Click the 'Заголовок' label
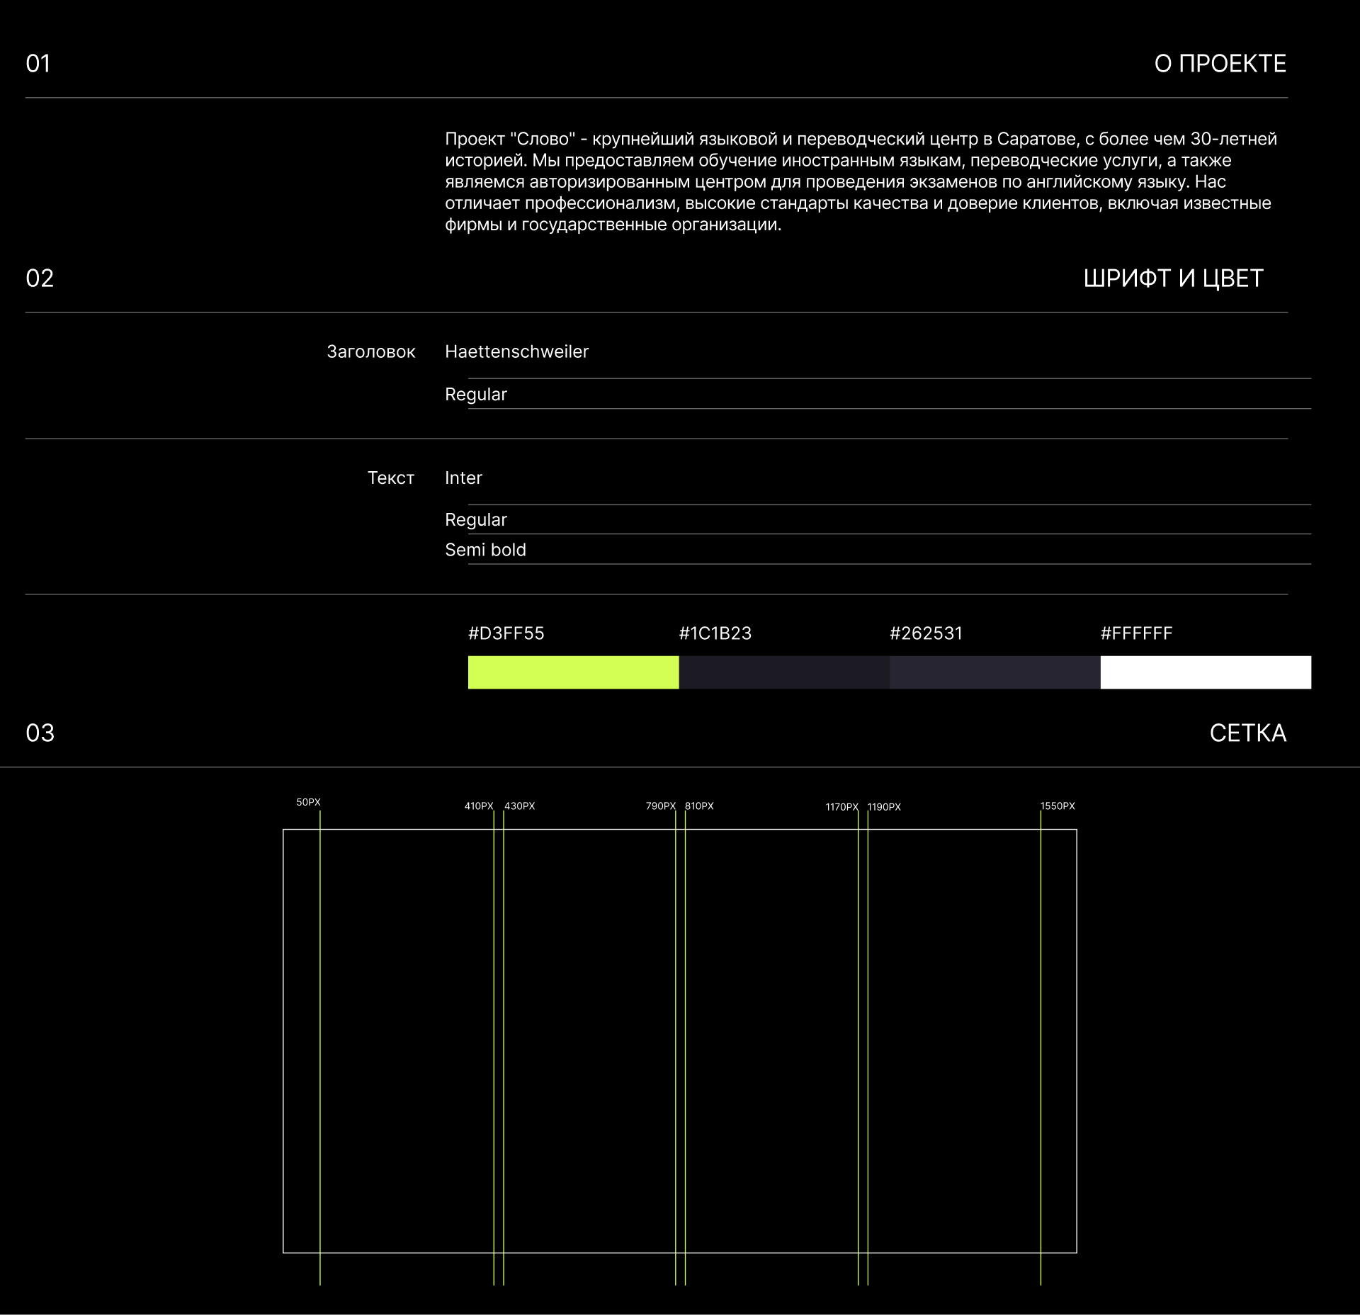This screenshot has width=1360, height=1315. point(370,351)
